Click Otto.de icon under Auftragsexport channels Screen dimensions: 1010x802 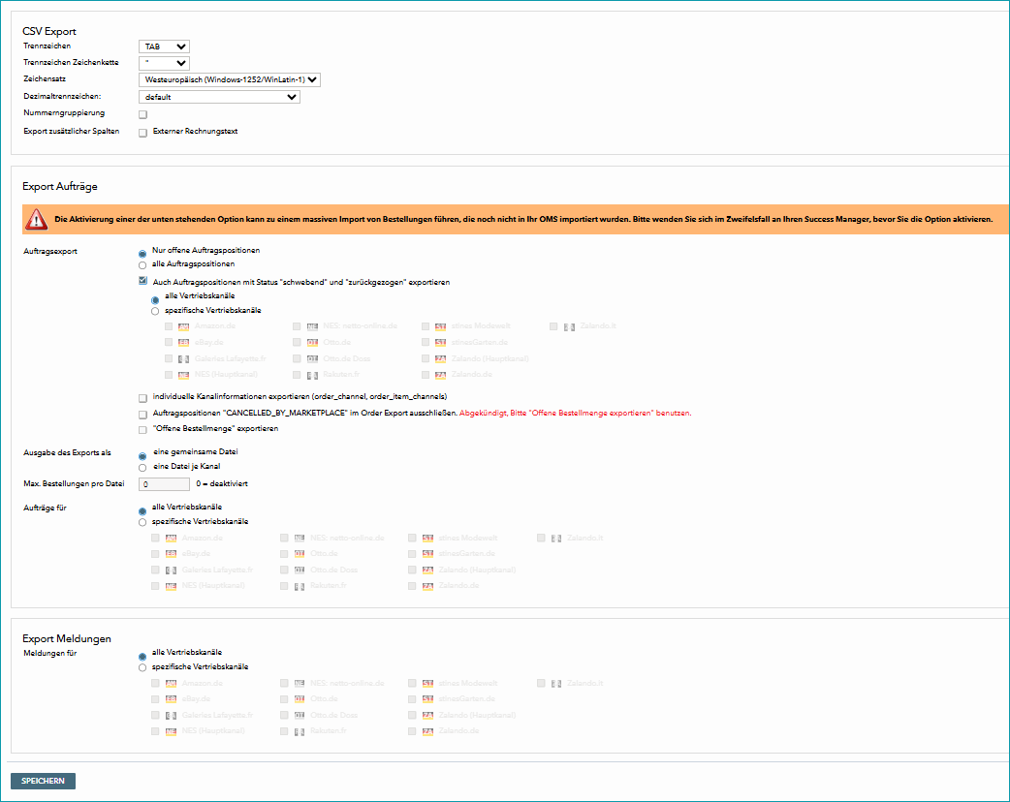coord(312,343)
